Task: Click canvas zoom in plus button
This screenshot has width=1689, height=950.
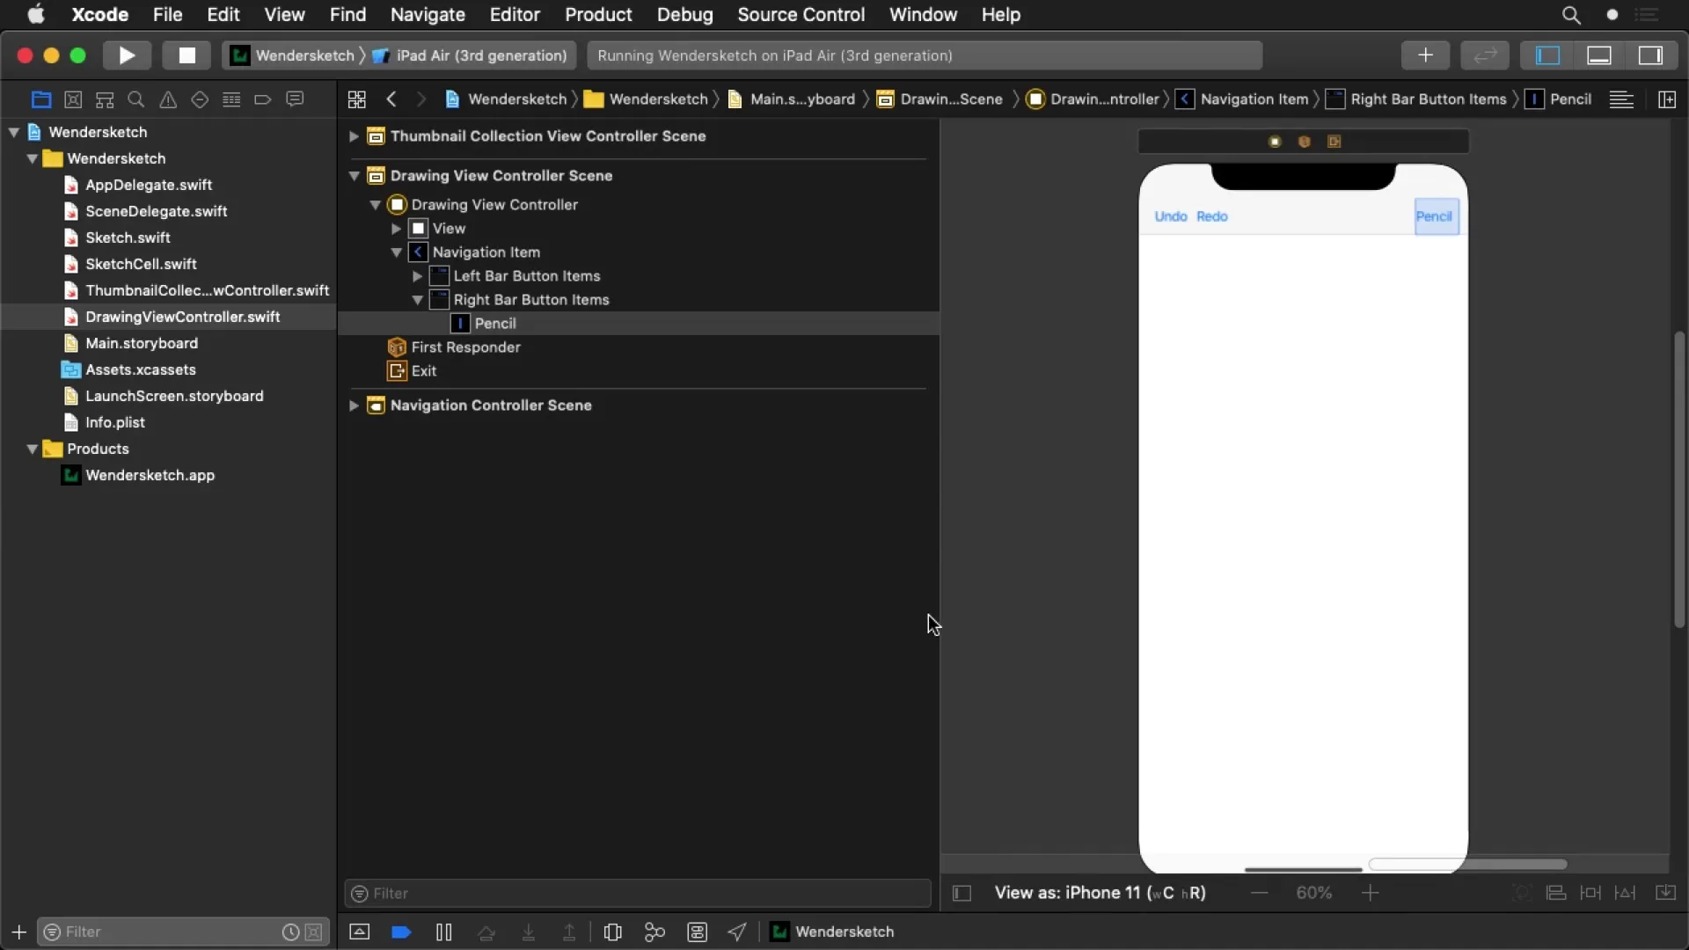Action: pos(1370,893)
